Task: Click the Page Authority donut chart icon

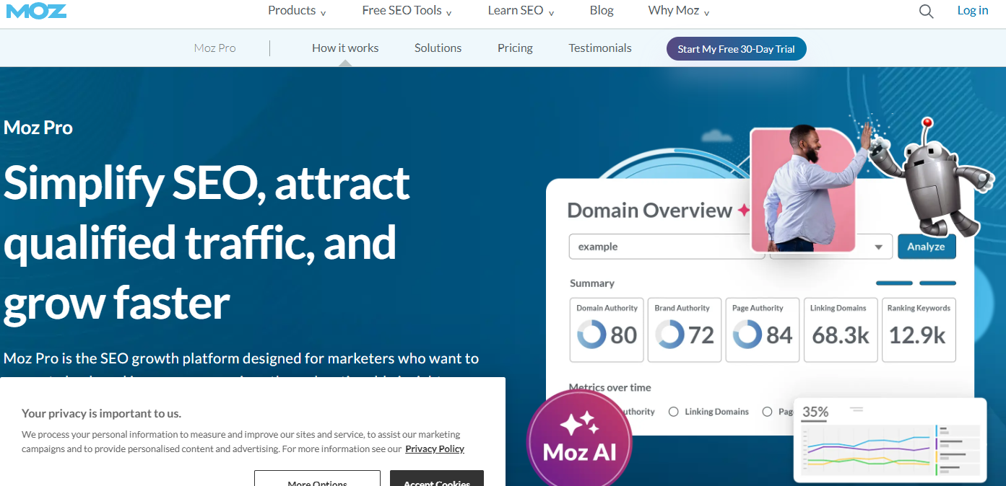Action: click(x=747, y=335)
